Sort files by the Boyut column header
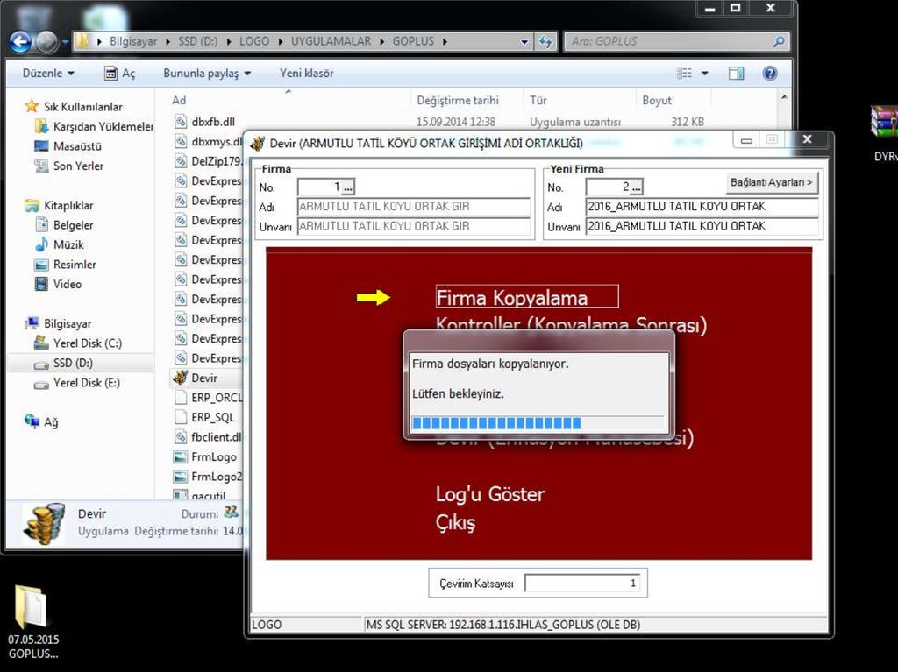This screenshot has width=898, height=672. click(x=657, y=100)
